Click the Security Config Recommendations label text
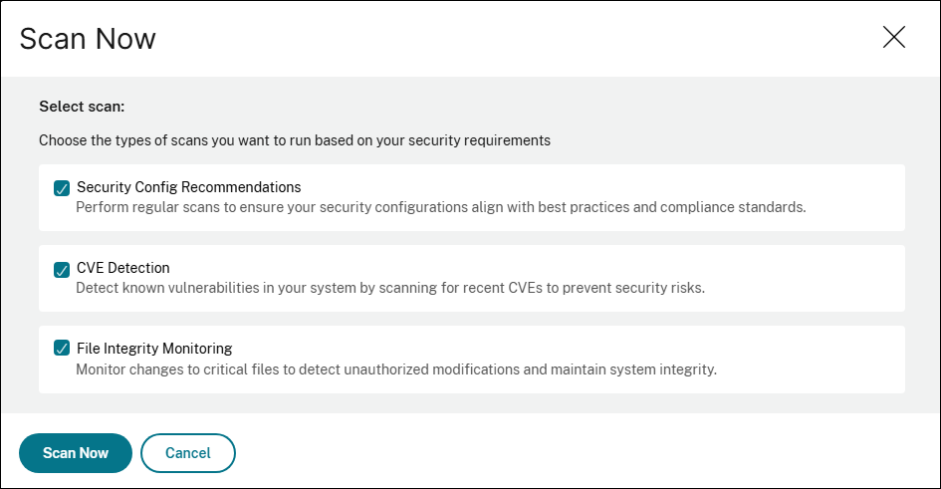Image resolution: width=941 pixels, height=489 pixels. (188, 187)
